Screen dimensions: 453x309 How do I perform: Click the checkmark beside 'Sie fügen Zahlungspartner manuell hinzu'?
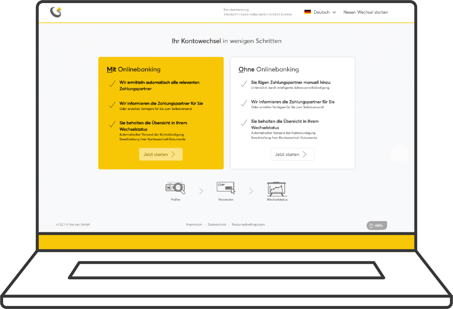pyautogui.click(x=244, y=84)
